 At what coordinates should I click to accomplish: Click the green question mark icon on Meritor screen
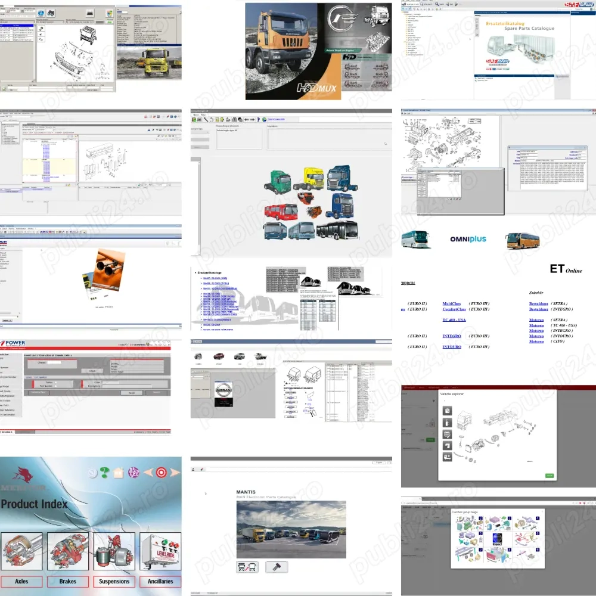[104, 472]
